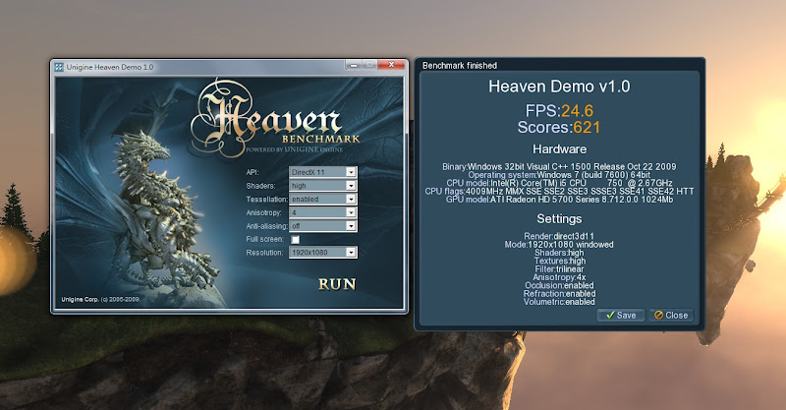Click the Refraction:enabled result line
786x410 pixels.
(559, 294)
